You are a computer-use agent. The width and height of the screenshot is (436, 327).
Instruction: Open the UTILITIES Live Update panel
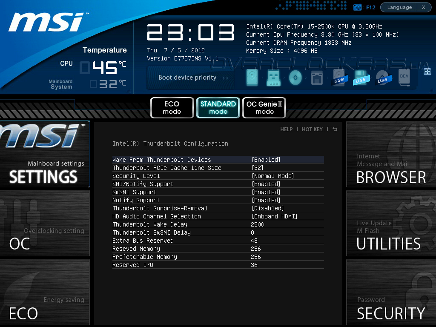[x=391, y=223]
